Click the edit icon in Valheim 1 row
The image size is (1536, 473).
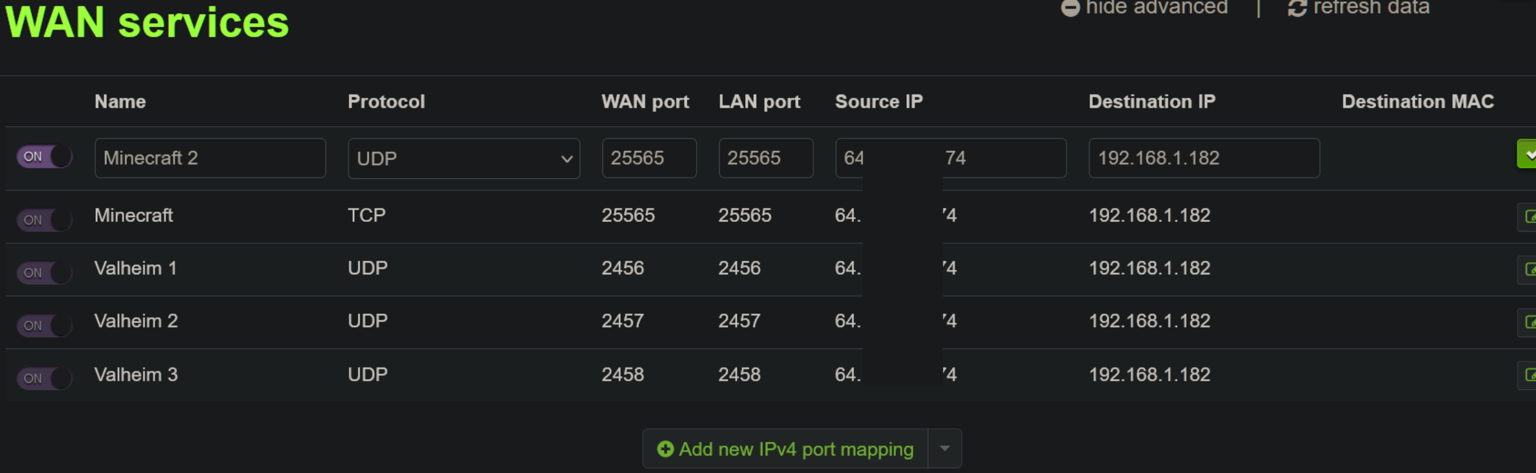click(1527, 270)
